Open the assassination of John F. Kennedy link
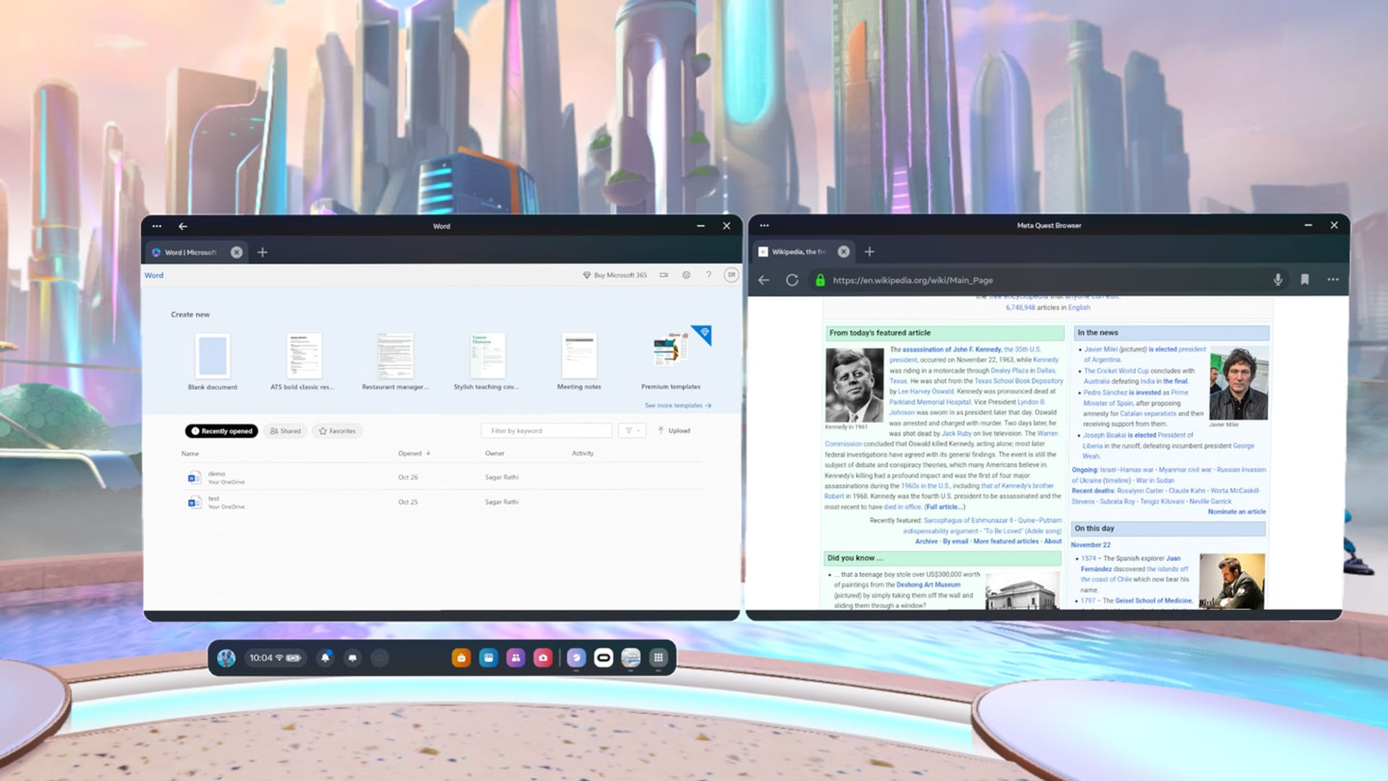This screenshot has height=781, width=1388. [x=951, y=349]
